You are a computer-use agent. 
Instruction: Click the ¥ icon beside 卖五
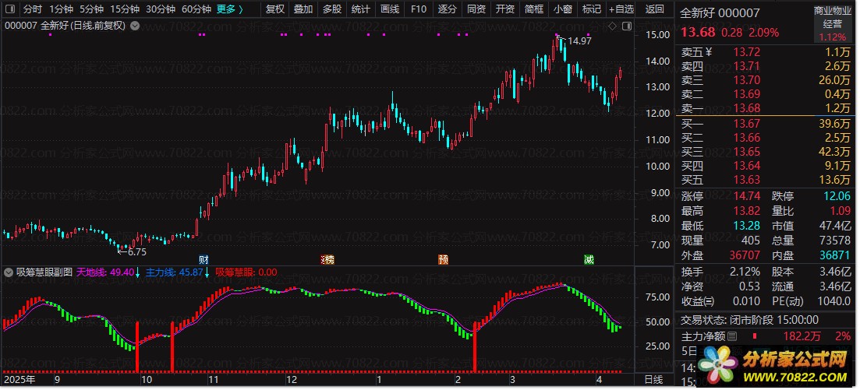click(x=708, y=52)
